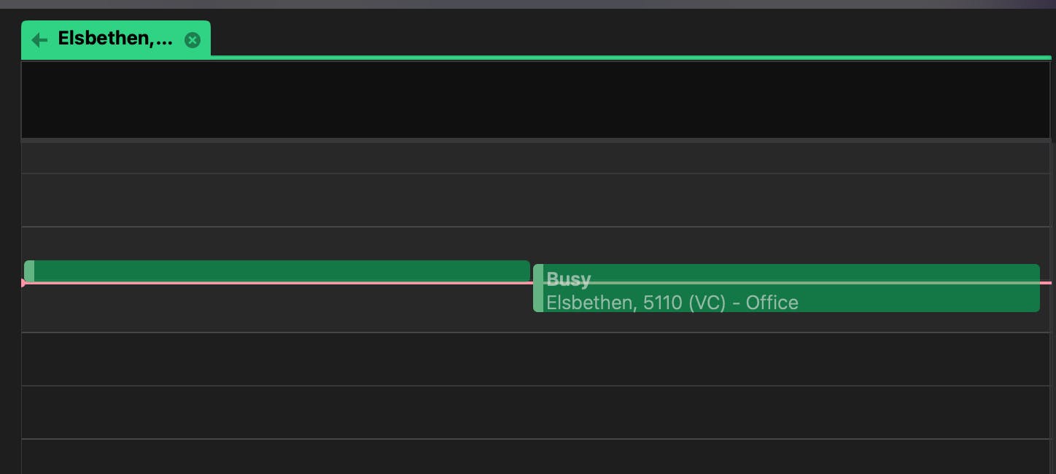Click the gray window bar at the top

click(528, 4)
